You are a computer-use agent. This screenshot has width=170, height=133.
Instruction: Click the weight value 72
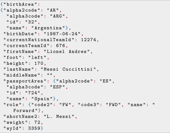(37, 122)
